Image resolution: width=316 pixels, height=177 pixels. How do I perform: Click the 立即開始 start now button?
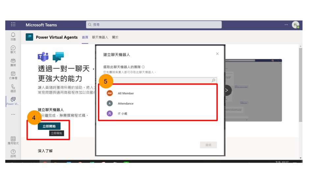point(49,126)
